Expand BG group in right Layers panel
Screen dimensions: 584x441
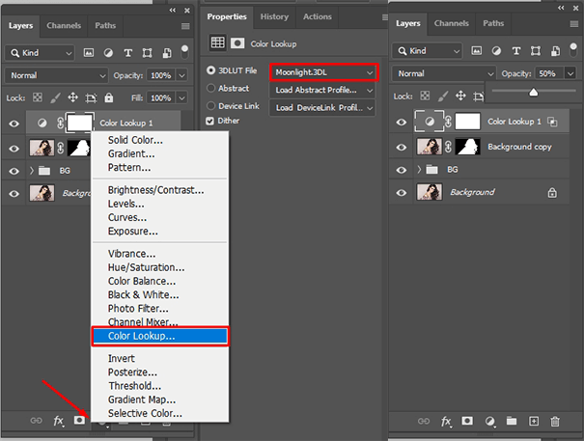[x=419, y=170]
